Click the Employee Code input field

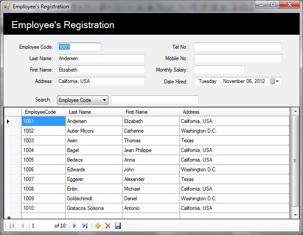[x=79, y=47]
